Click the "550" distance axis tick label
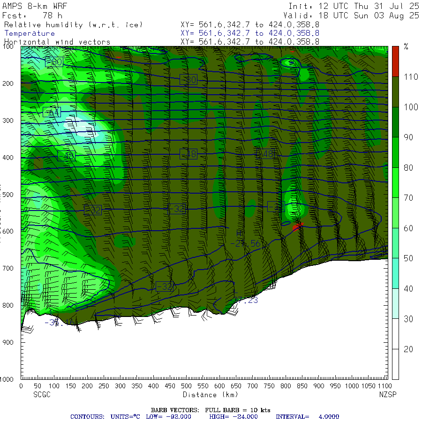The image size is (422, 422). pos(203,386)
